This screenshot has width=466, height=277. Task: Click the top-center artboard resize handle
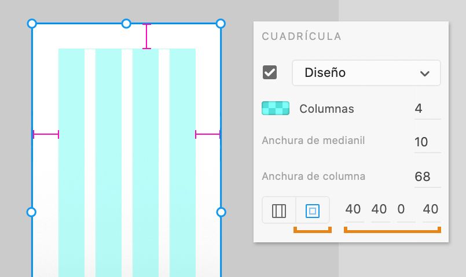point(126,24)
